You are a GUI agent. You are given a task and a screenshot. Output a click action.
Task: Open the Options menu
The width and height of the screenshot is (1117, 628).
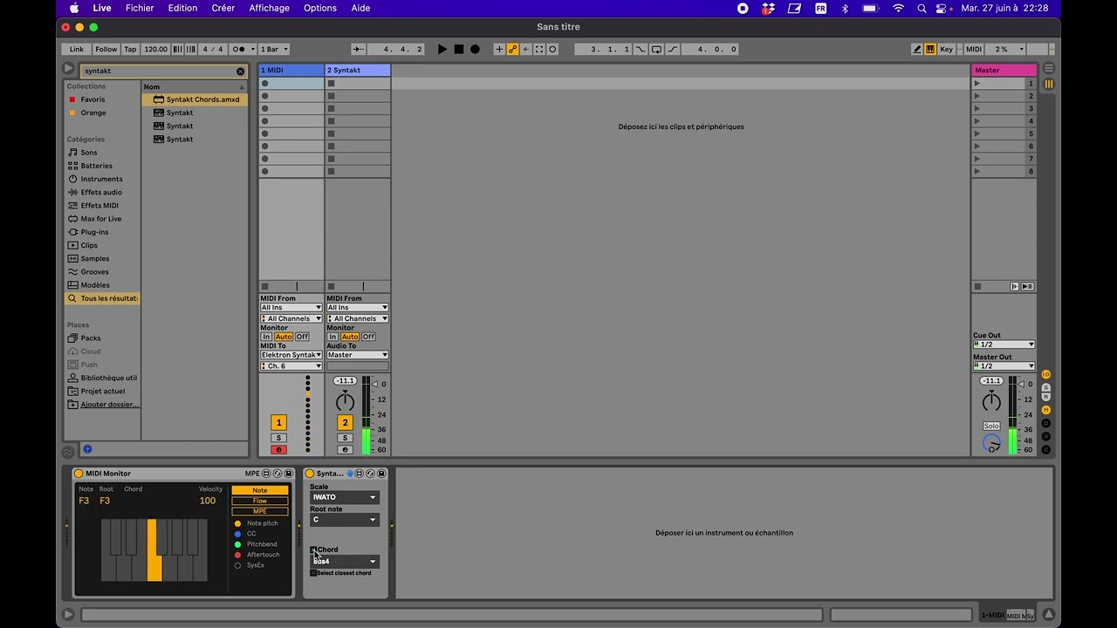[x=320, y=8]
